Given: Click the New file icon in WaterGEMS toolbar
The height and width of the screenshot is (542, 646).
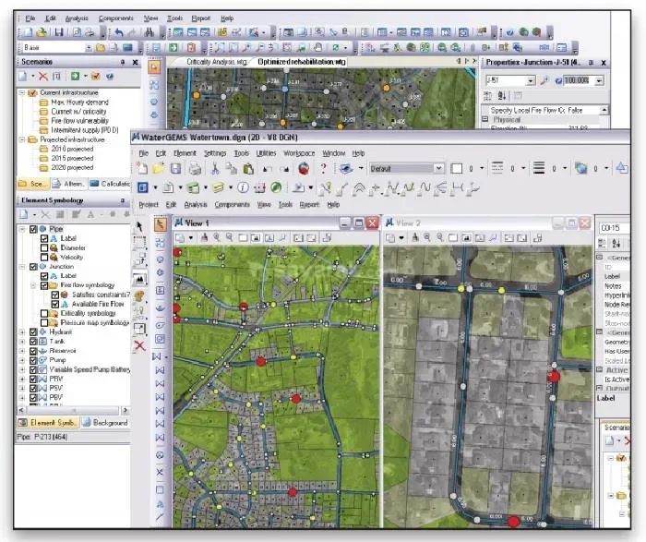Looking at the screenshot, I should (142, 168).
